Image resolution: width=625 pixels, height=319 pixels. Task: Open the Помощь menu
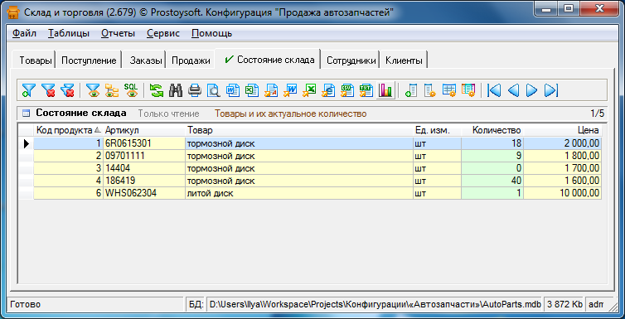point(211,33)
